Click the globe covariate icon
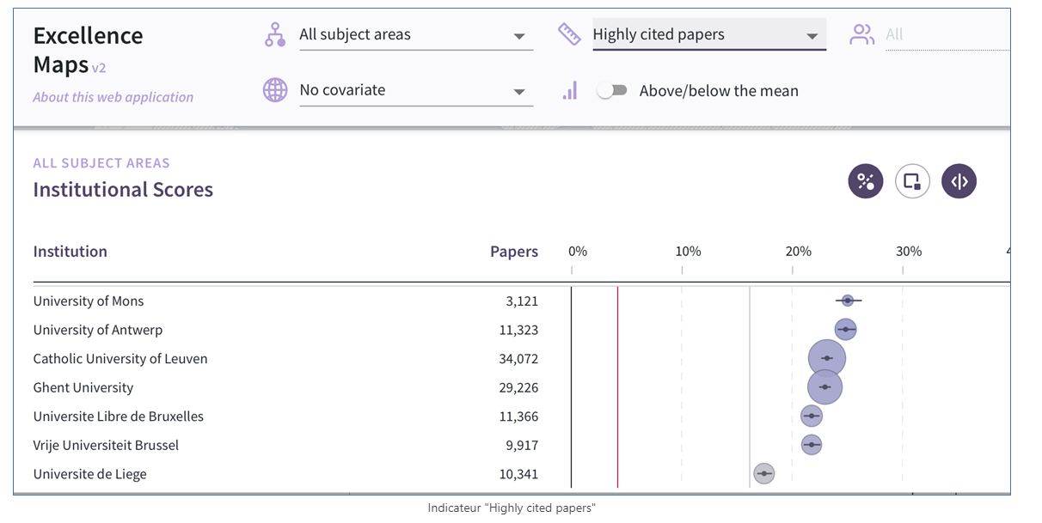Screen dimensions: 1042x523 point(275,90)
